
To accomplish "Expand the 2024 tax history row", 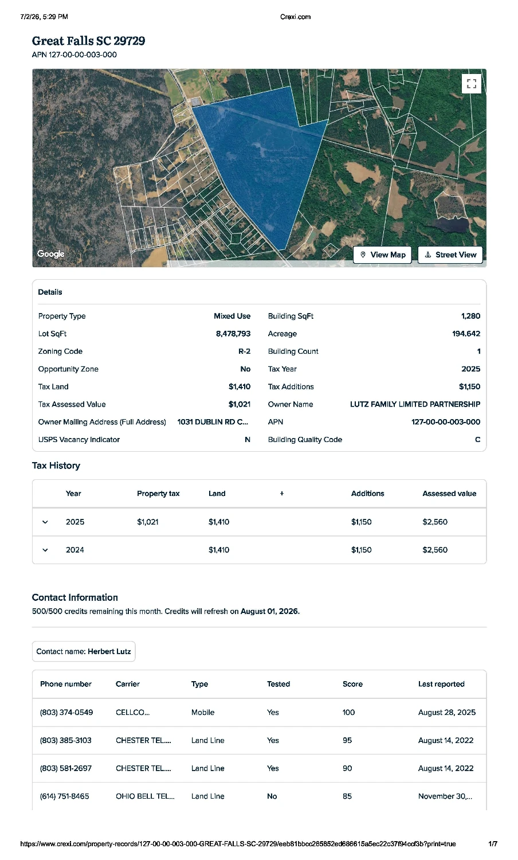I will pyautogui.click(x=45, y=550).
